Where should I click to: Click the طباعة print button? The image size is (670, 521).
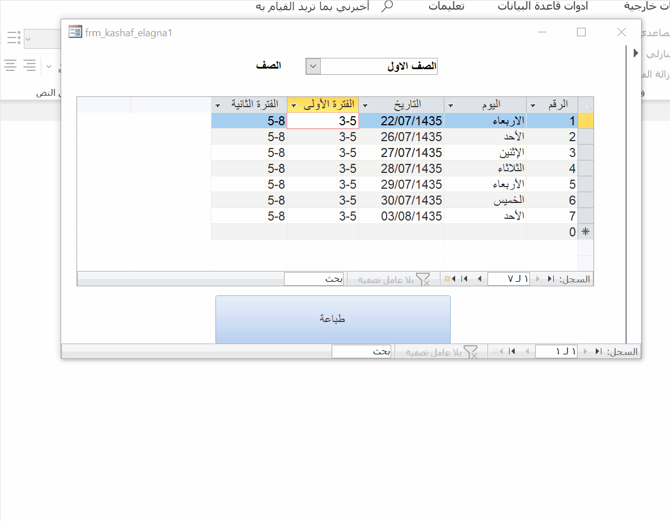333,319
